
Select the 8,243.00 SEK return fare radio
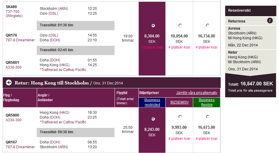(153, 119)
